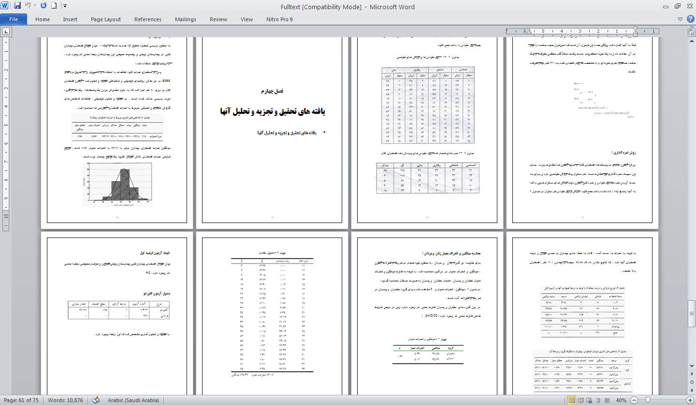Switch to Full Screen Reading view
The image size is (696, 405).
coord(581,400)
